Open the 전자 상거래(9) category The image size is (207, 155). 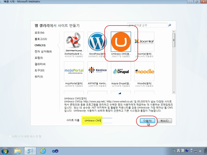[x=43, y=52]
